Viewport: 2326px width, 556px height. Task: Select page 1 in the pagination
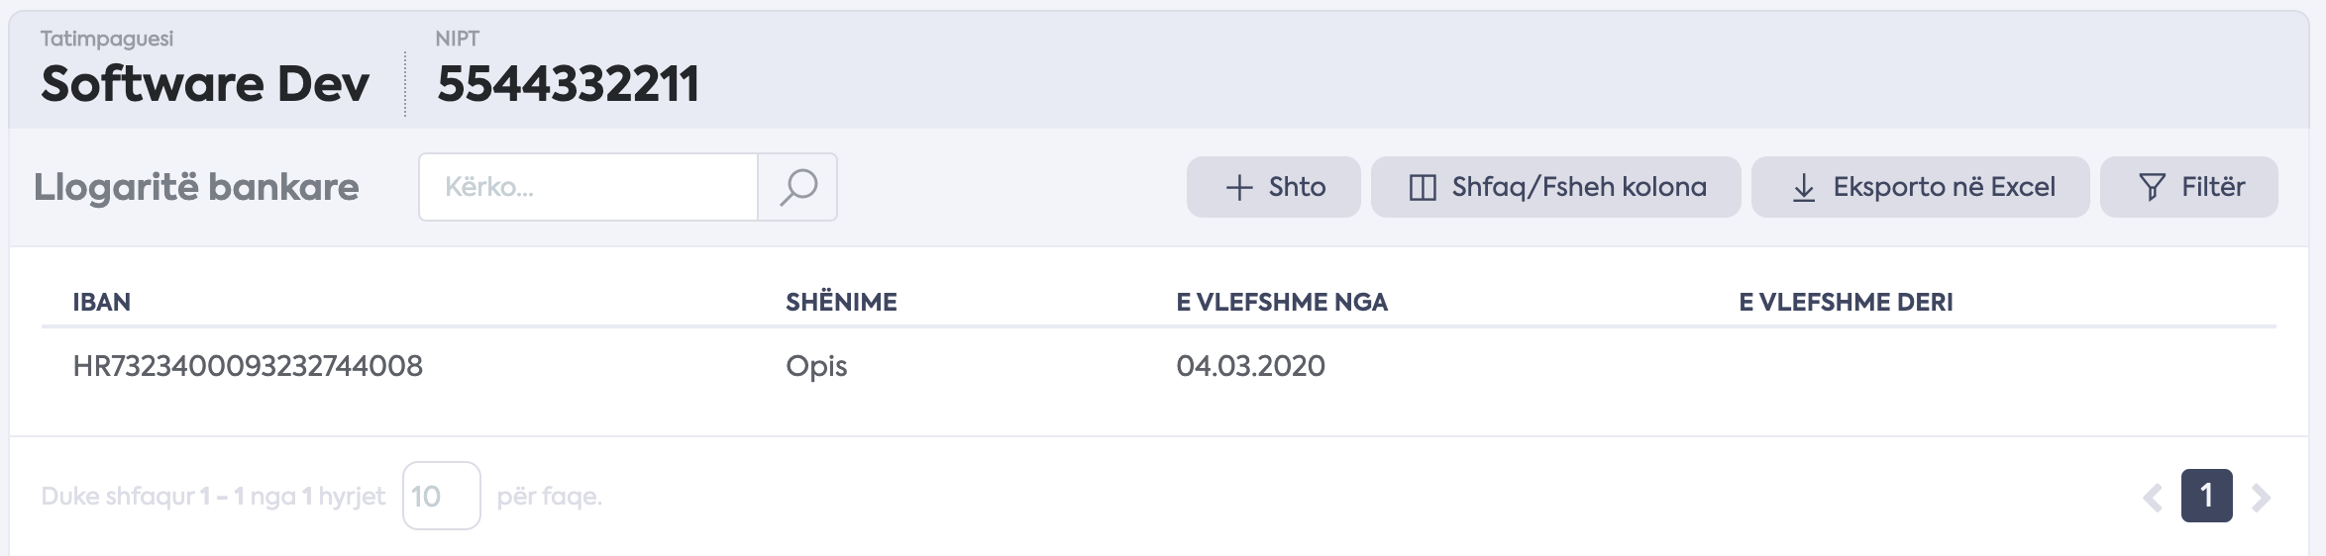(2206, 496)
